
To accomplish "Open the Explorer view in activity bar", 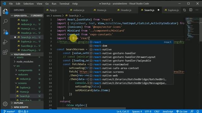I will click(x=5, y=12).
